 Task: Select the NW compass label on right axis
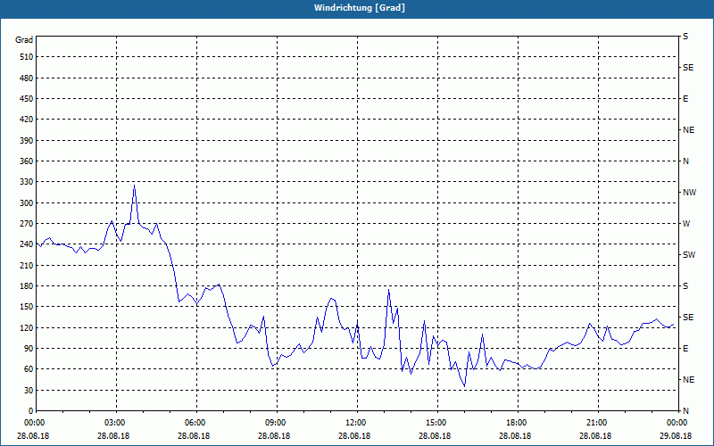[689, 193]
